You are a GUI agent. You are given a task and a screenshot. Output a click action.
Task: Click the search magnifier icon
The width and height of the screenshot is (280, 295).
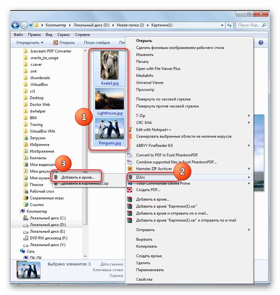point(264,25)
